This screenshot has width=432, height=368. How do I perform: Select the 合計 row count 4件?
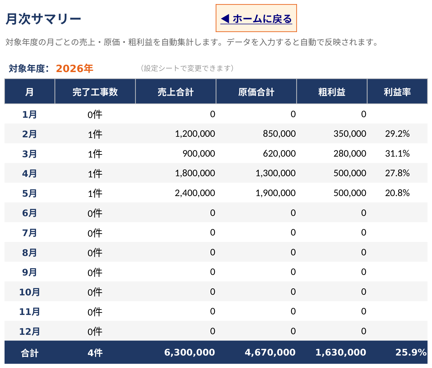pos(95,353)
